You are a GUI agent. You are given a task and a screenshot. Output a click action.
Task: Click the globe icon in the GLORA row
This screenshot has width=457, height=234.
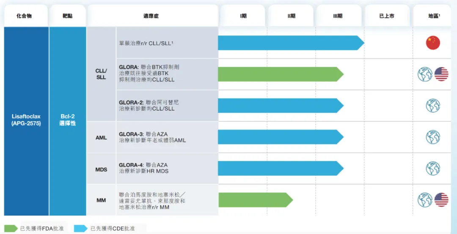click(425, 74)
